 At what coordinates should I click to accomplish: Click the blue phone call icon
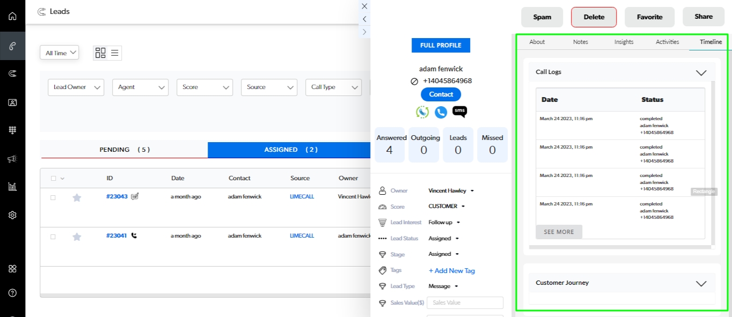(441, 112)
